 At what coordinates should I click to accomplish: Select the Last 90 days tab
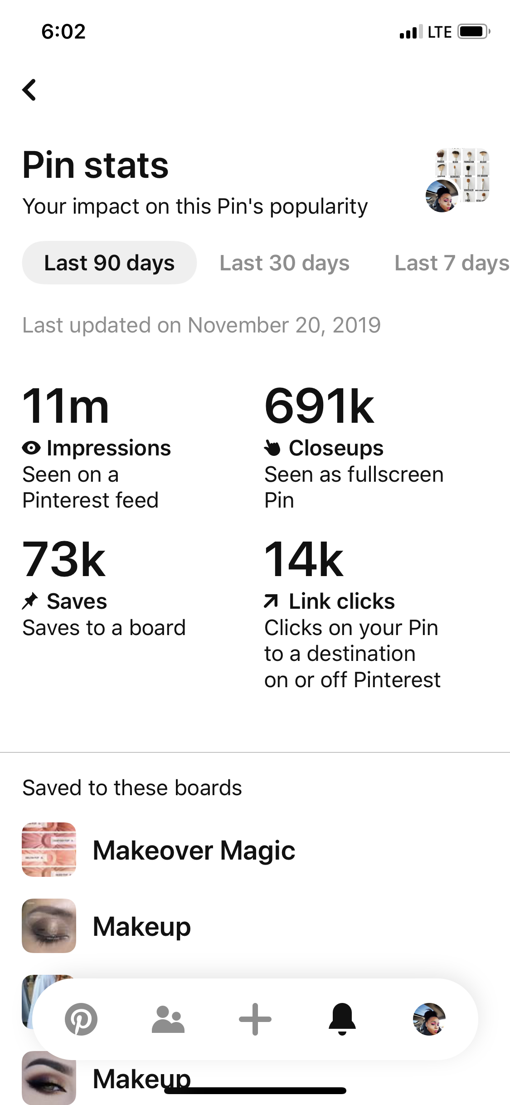click(109, 263)
